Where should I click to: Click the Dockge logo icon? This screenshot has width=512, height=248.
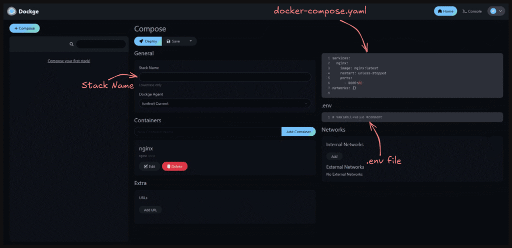[x=12, y=11]
